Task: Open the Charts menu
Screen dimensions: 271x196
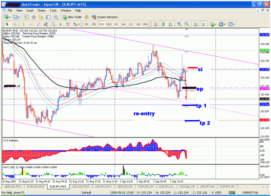Action: point(42,10)
